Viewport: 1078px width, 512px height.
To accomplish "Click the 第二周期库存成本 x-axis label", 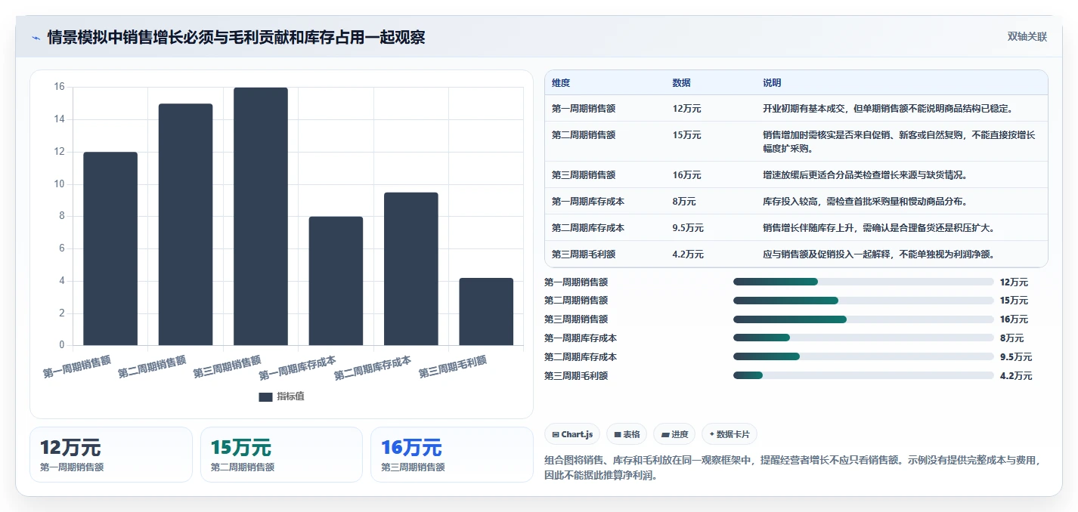I will (373, 367).
